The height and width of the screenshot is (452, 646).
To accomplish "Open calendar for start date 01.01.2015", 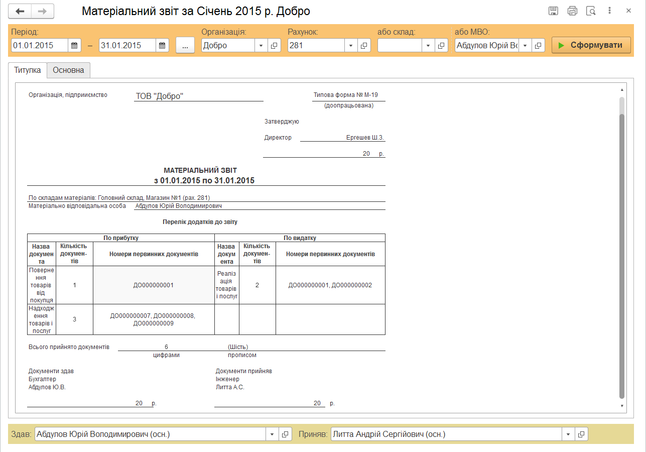I will (x=74, y=45).
